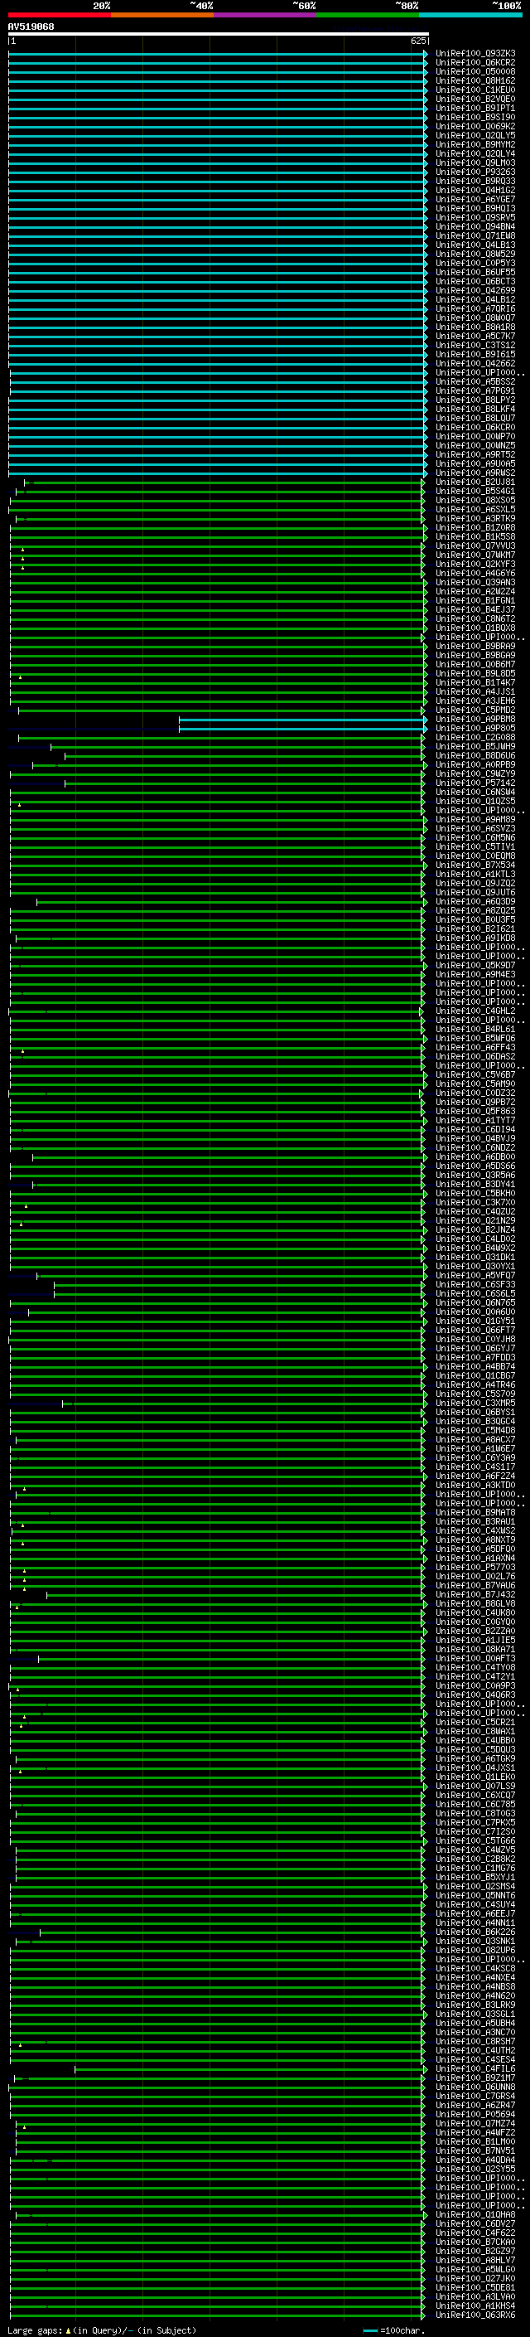
Task: Open entry UniRef100_B9IPT1
Action: 475,108
